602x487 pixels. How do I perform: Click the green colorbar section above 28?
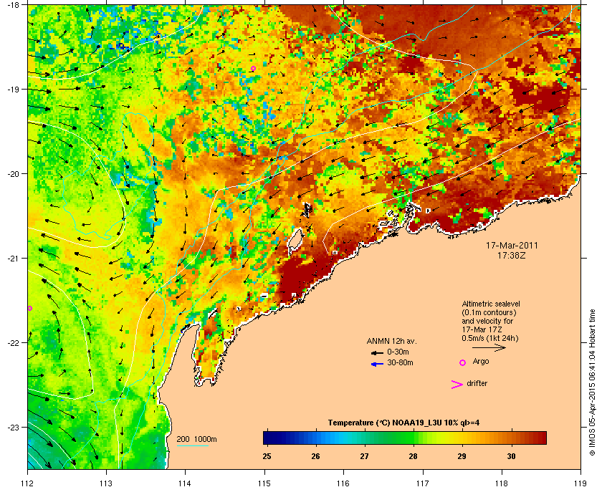413,438
